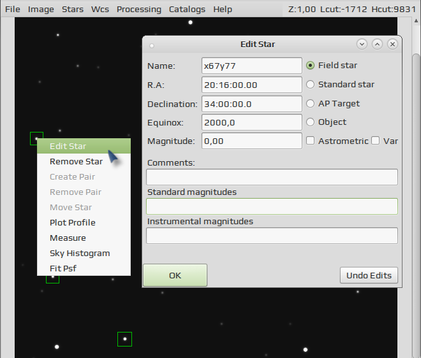The image size is (421, 358).
Task: Open the Image menu
Action: point(41,9)
